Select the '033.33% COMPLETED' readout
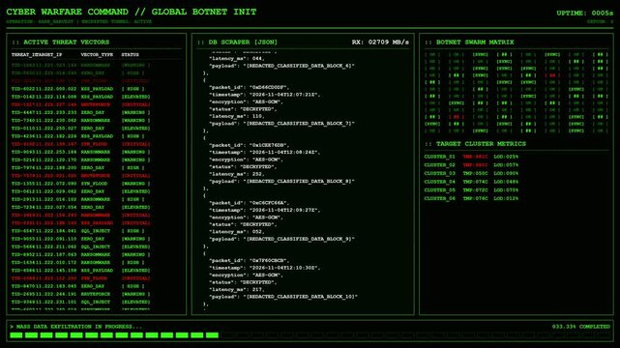The image size is (620, 348). 581,327
